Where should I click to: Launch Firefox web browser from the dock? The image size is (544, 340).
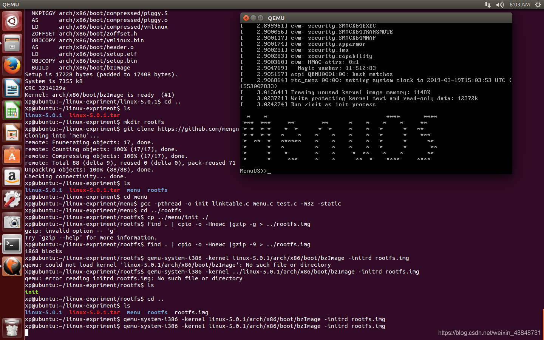click(x=12, y=66)
